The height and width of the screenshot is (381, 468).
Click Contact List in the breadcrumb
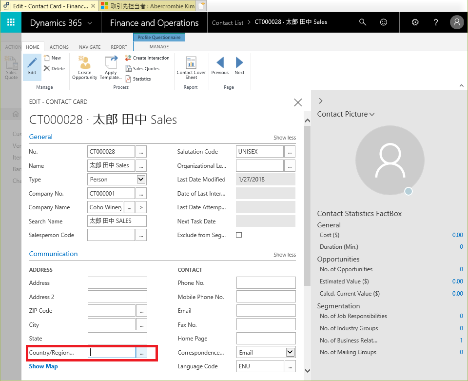228,23
